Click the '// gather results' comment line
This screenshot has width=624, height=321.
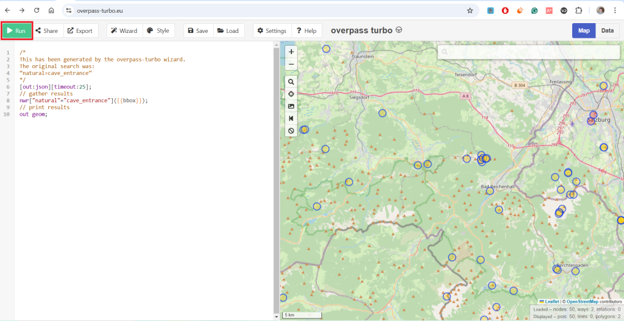46,94
